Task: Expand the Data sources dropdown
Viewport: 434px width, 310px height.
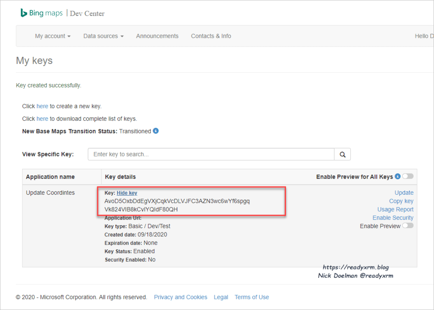Action: pyautogui.click(x=103, y=36)
